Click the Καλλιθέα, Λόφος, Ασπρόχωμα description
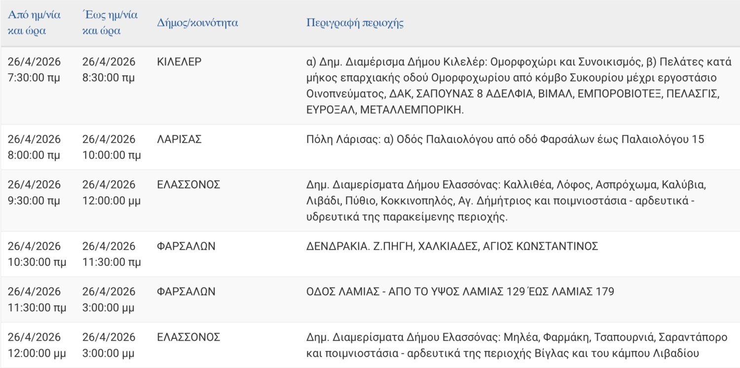This screenshot has width=740, height=368. tap(506, 200)
